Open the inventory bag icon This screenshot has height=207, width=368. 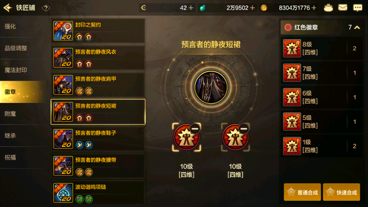pos(328,8)
